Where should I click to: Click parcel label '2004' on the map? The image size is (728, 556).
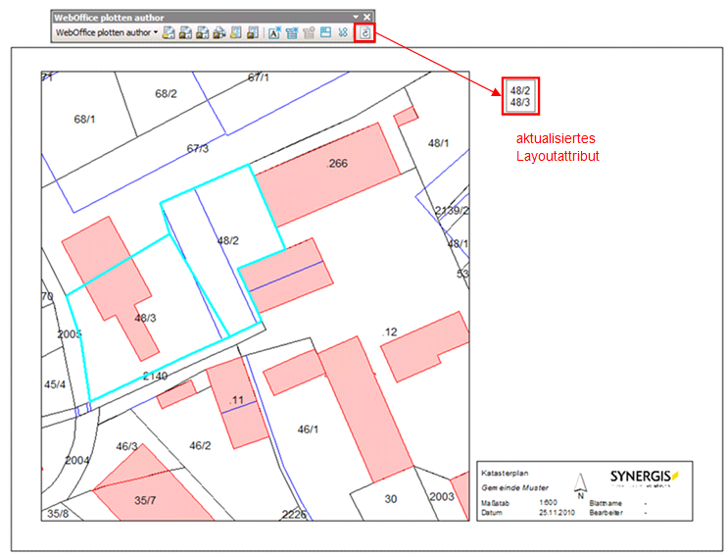[x=77, y=460]
